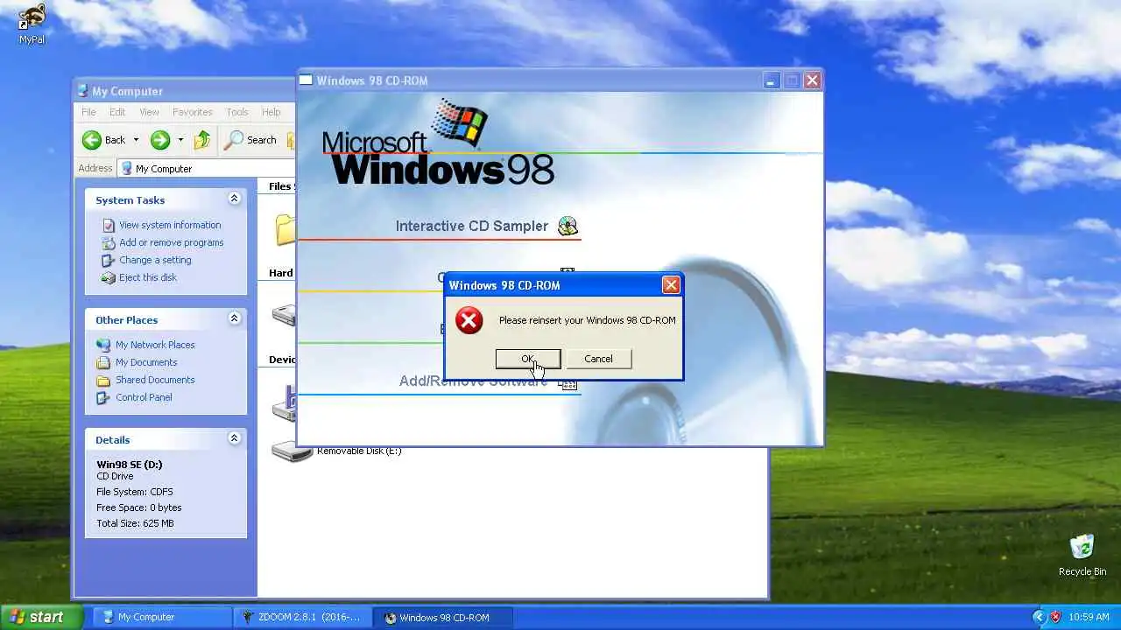Click Add or remove programs link
1121x630 pixels.
(x=171, y=242)
